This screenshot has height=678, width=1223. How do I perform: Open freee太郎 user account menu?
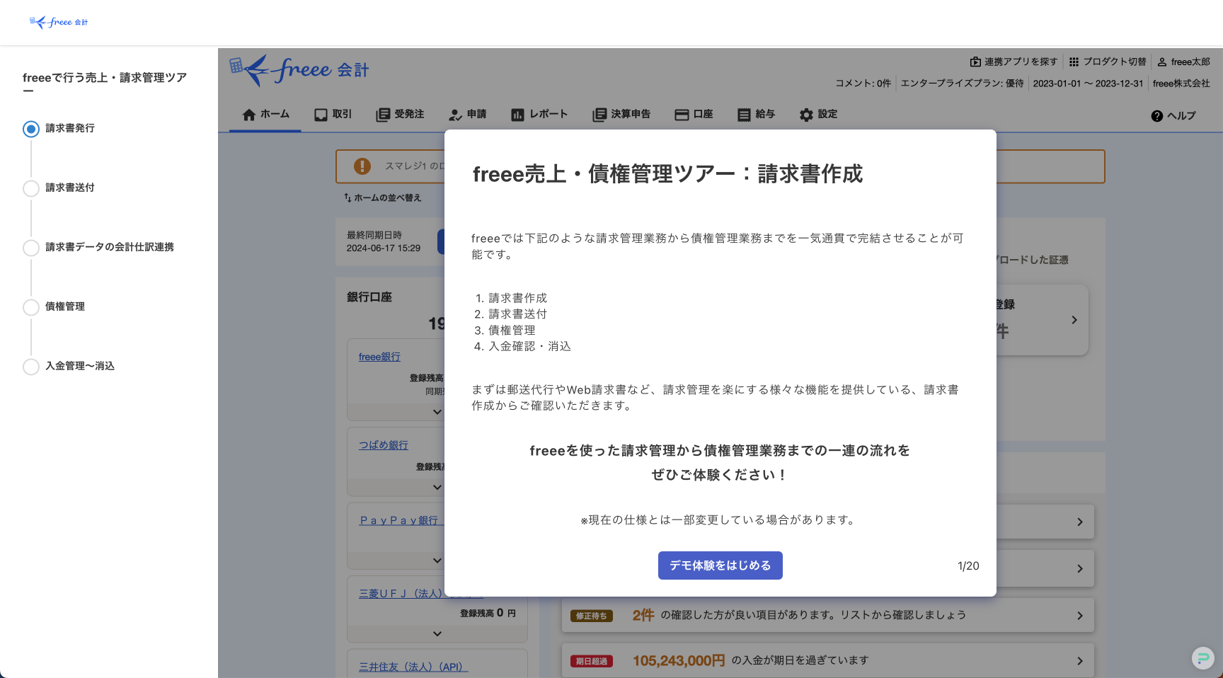[x=1183, y=62]
